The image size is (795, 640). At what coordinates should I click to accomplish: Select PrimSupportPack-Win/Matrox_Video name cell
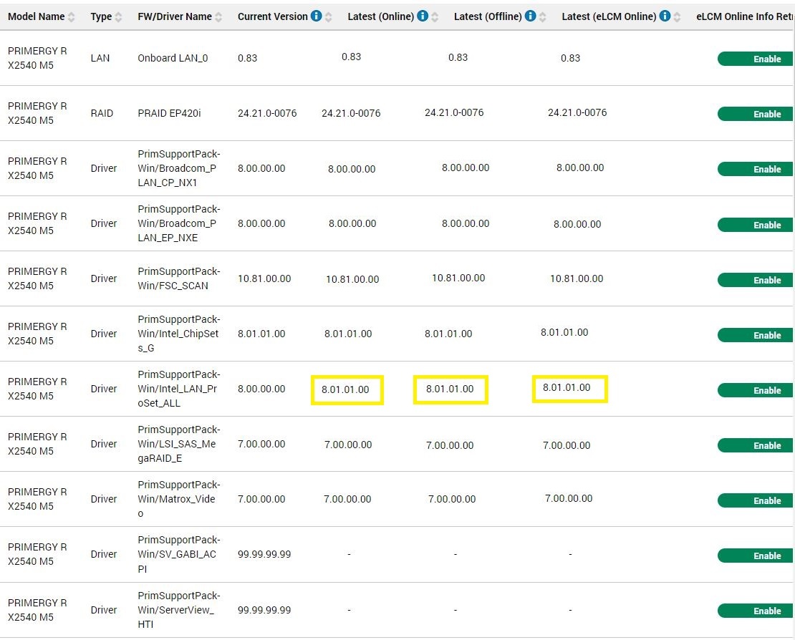pyautogui.click(x=179, y=499)
